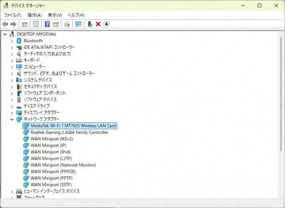Click the WAN Miniport (SSTP) adapter icon
Viewport: 285px width, 208px height.
click(26, 185)
